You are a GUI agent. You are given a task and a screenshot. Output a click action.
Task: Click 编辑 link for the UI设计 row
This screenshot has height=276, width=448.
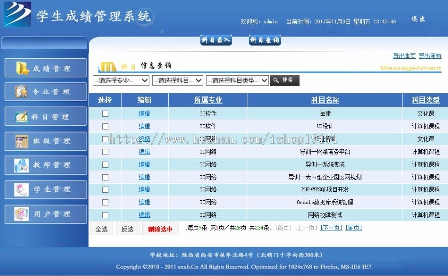[x=144, y=126]
